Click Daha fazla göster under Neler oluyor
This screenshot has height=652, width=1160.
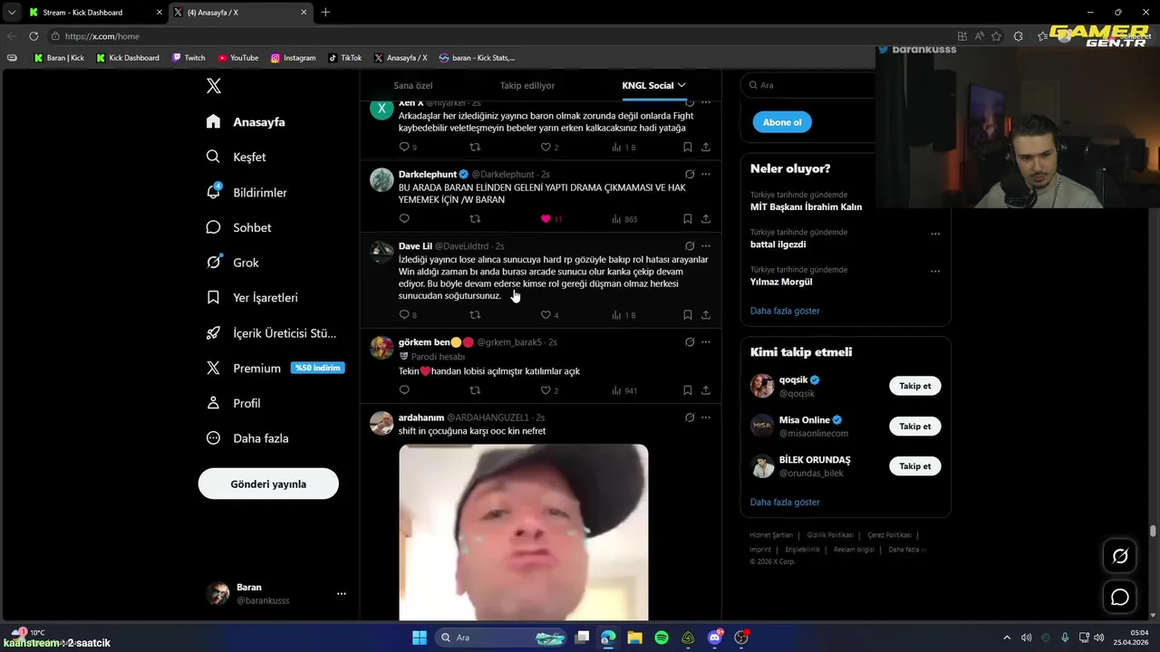click(785, 311)
